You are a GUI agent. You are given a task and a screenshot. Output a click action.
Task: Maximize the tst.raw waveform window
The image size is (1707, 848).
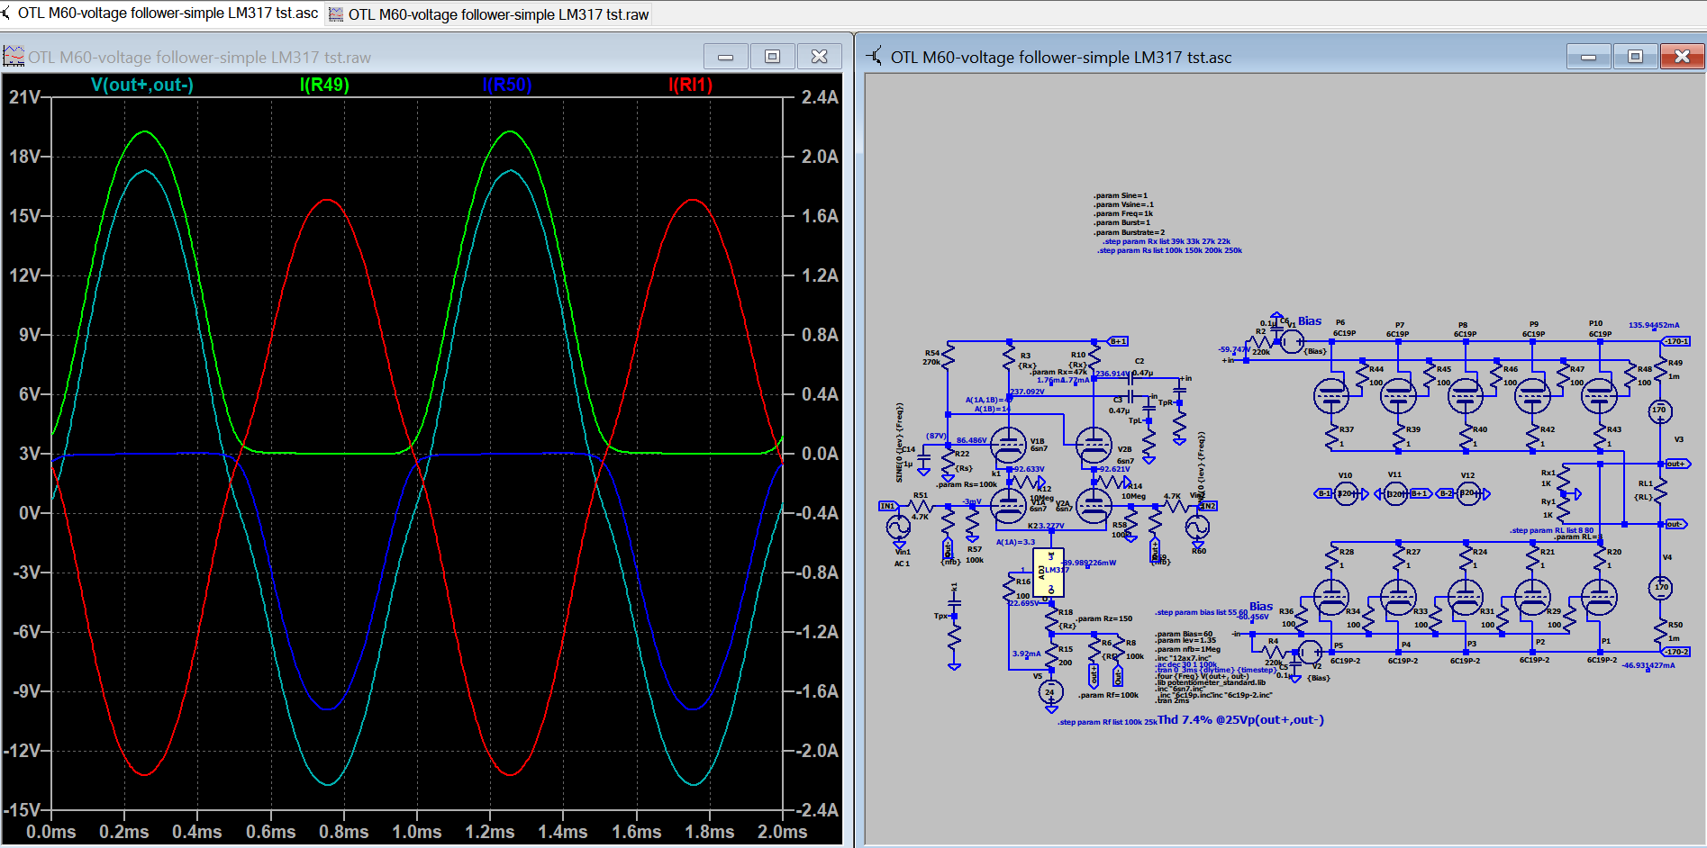772,57
